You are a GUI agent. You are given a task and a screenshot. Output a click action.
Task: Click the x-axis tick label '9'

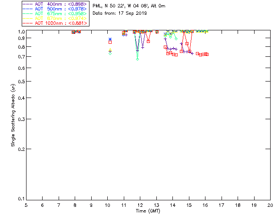point(91,205)
